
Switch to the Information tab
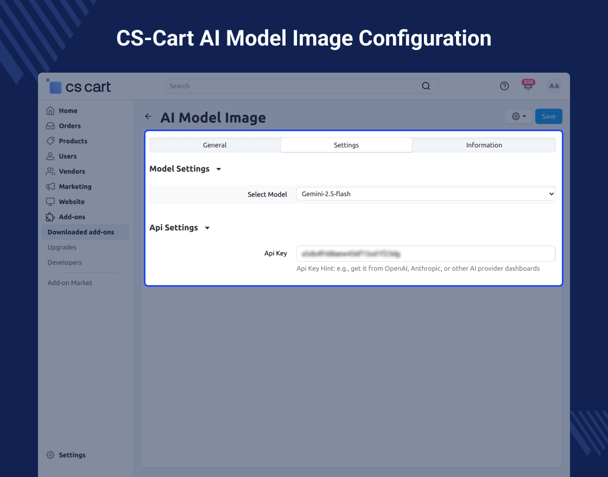484,145
